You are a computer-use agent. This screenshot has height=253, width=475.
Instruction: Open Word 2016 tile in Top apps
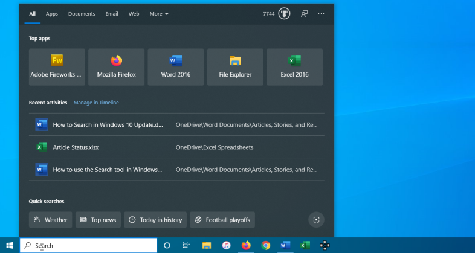point(176,67)
